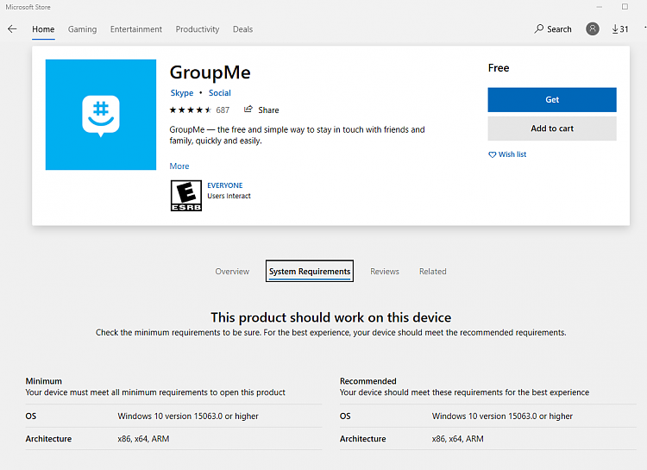Click Recommended Architecture x86, x64, ARM value
Image resolution: width=647 pixels, height=470 pixels.
click(457, 439)
